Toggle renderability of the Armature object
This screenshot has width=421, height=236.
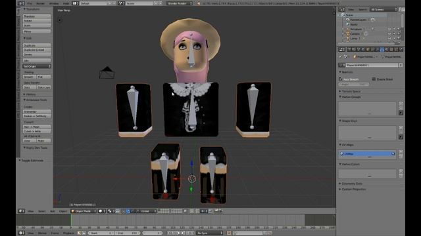tap(399, 29)
